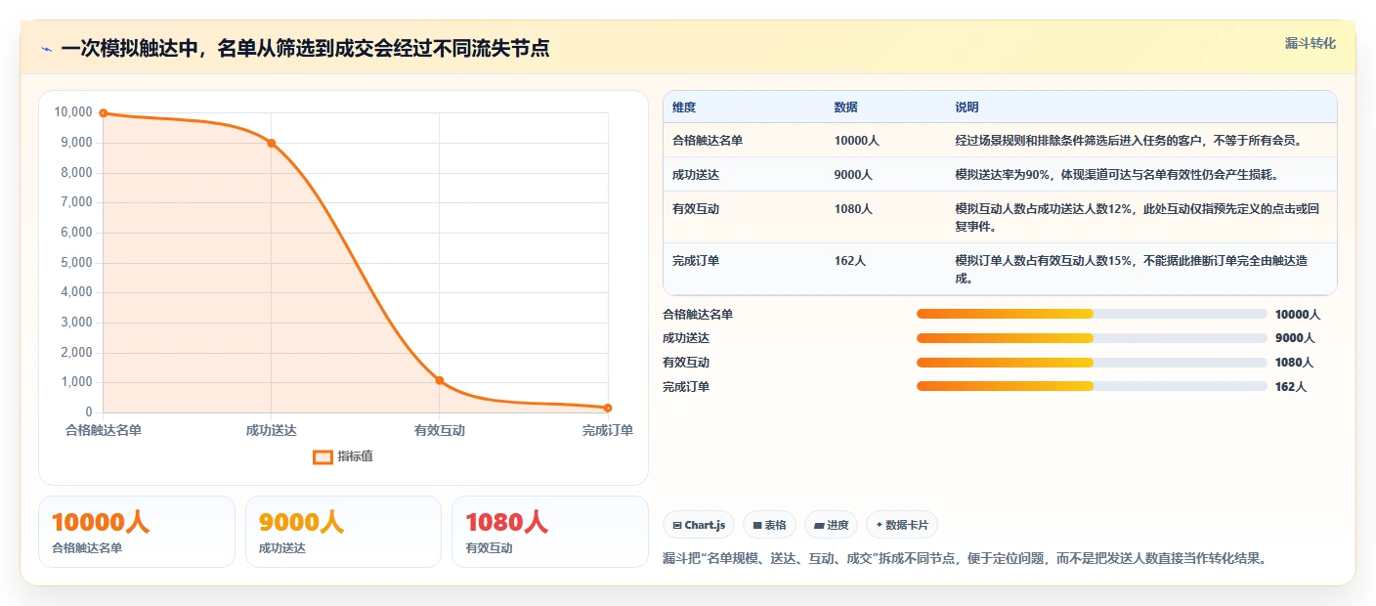Click the 成功送达 x-axis label

coord(272,431)
